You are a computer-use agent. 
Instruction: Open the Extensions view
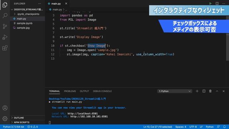(x=5, y=48)
